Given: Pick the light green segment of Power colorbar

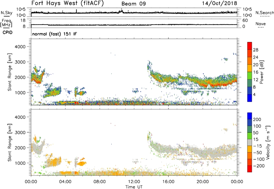Looking at the screenshot, I should [x=250, y=76].
